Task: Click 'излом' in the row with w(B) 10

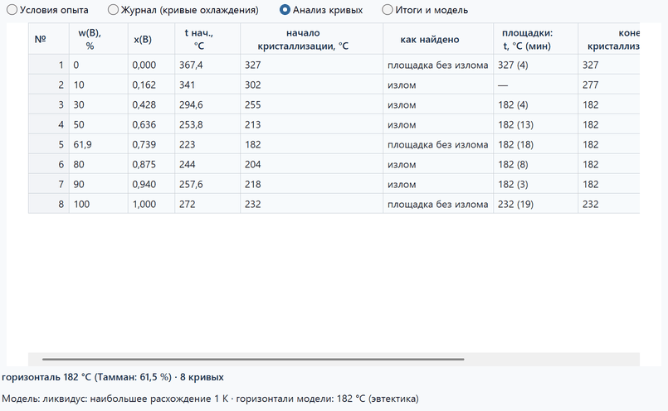Action: [438, 85]
